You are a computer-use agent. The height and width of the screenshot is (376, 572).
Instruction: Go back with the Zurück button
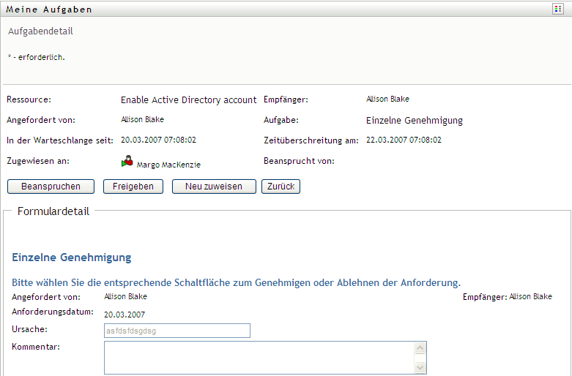[x=281, y=187]
